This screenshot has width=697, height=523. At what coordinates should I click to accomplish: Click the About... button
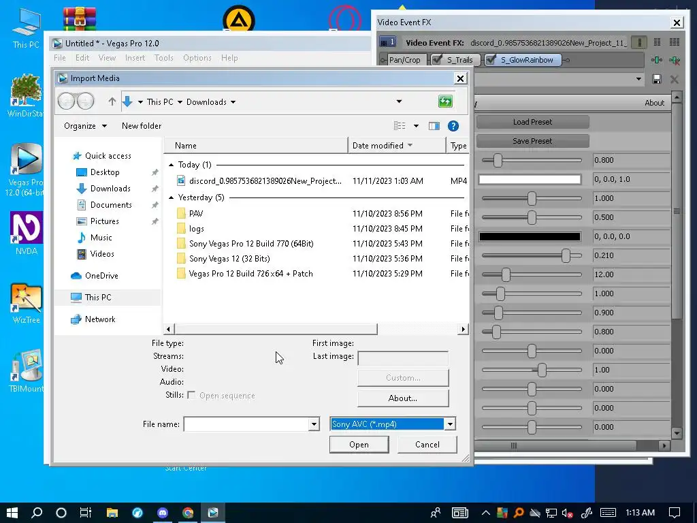tap(403, 398)
